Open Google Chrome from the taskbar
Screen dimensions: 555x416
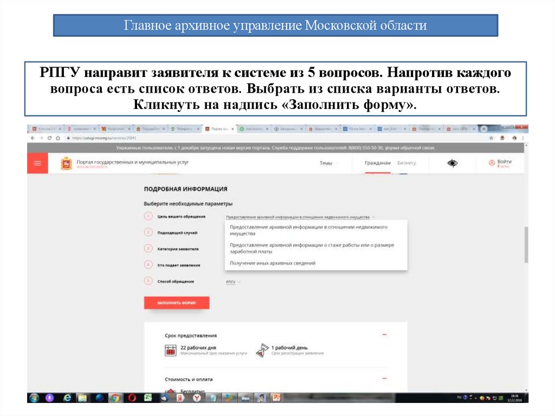click(x=115, y=398)
